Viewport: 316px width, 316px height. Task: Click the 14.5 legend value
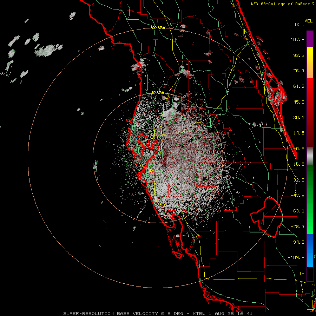[x=299, y=133]
